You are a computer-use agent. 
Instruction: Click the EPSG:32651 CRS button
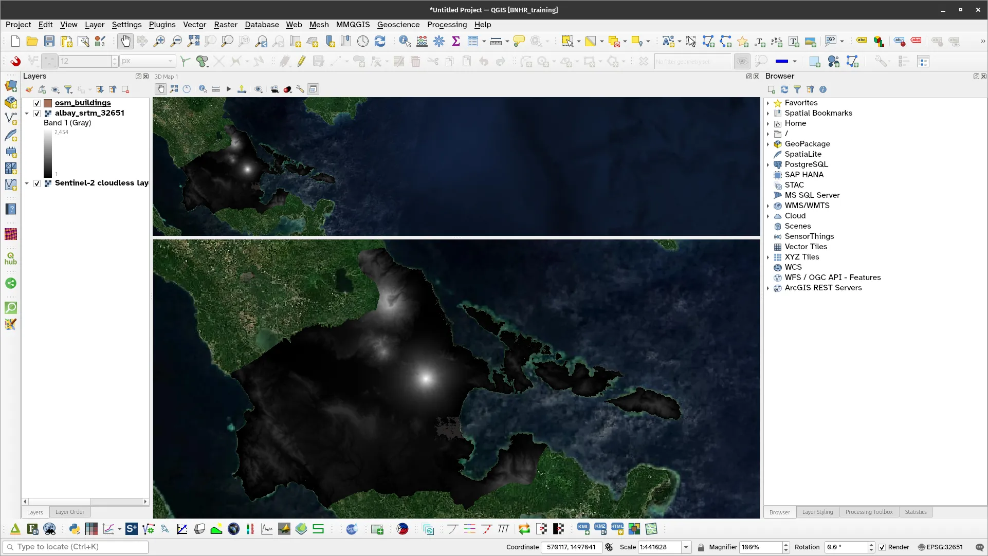click(x=944, y=547)
